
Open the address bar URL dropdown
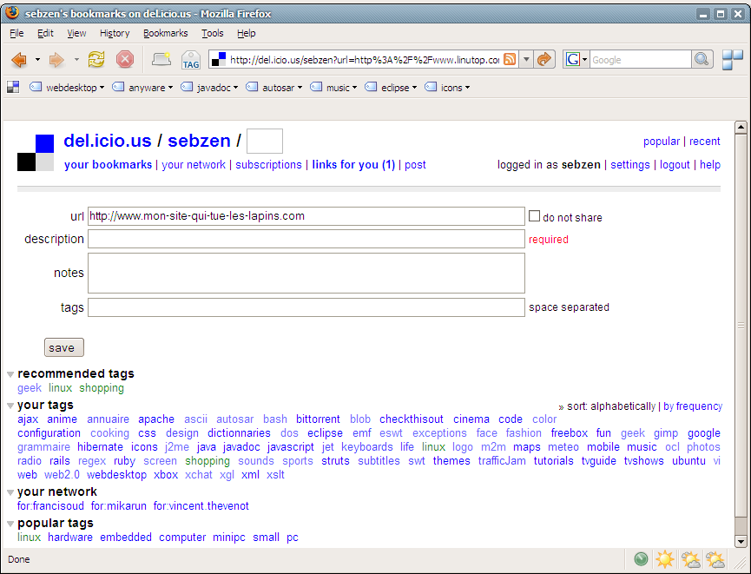tap(526, 59)
